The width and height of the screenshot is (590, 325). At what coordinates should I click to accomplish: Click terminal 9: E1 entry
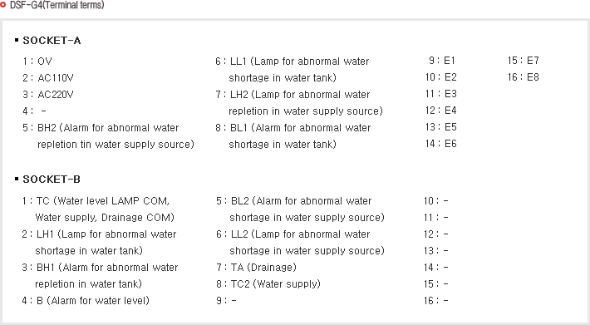point(442,61)
